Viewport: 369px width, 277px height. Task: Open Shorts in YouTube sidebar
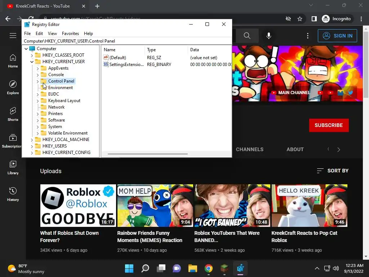pos(13,114)
